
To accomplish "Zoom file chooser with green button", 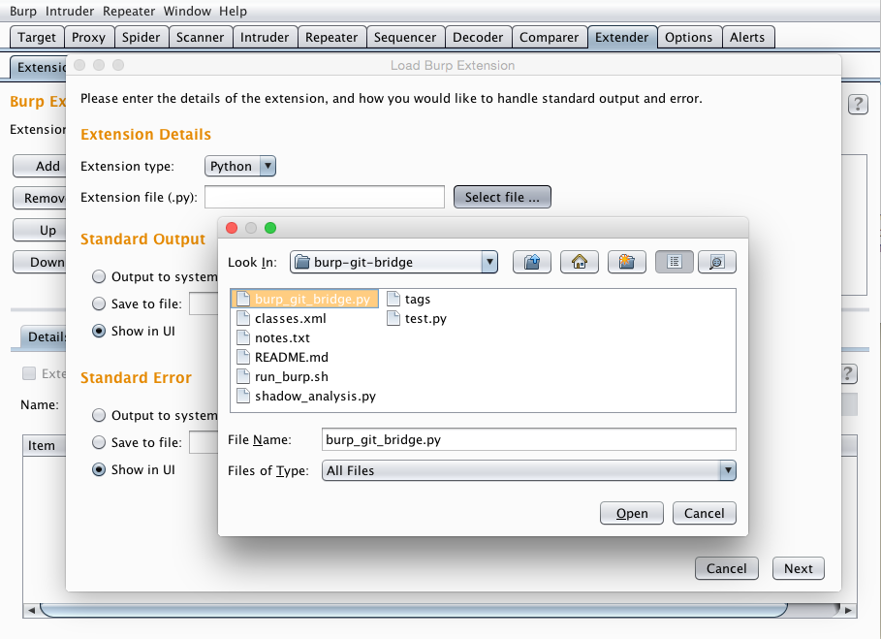I will coord(270,228).
